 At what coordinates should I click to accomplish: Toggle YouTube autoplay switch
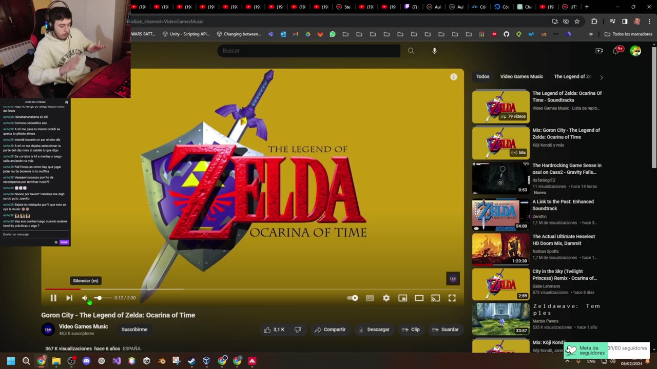(353, 298)
